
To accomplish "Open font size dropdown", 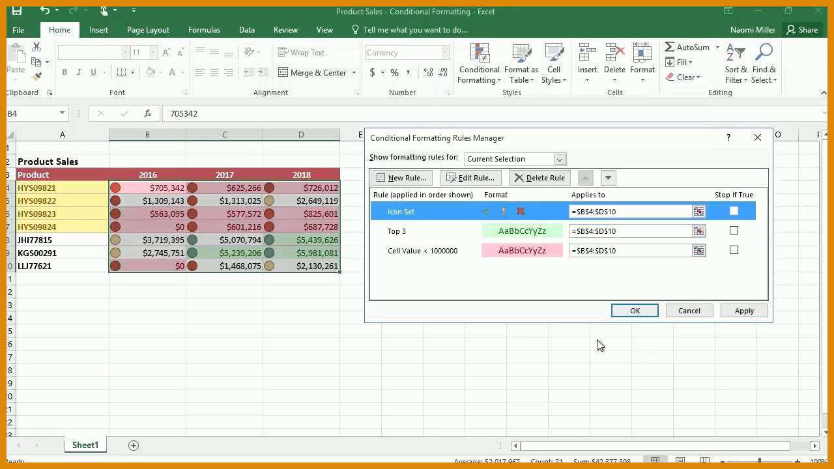I will [x=154, y=53].
